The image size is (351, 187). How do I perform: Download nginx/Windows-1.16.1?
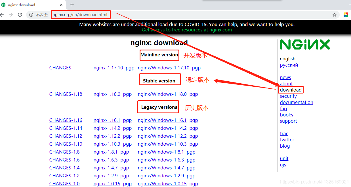coord(162,120)
